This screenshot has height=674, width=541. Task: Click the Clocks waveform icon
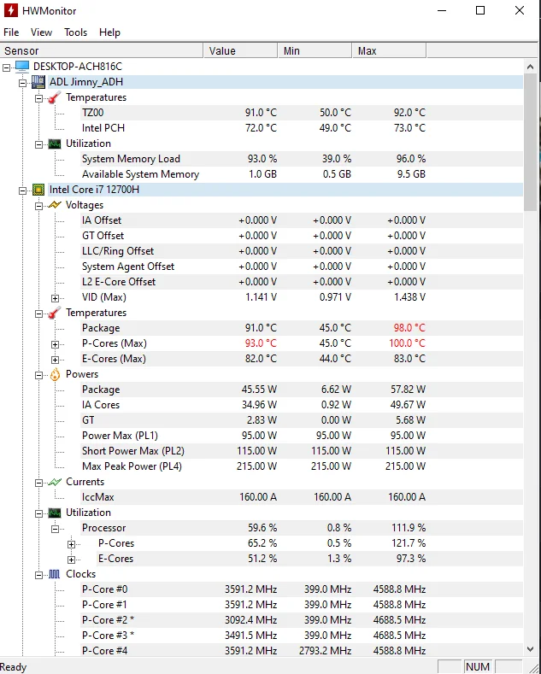click(x=55, y=574)
